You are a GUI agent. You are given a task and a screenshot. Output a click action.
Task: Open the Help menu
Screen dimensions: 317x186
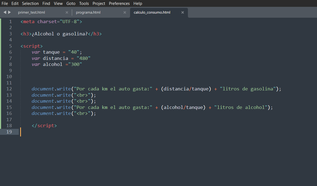click(x=138, y=4)
